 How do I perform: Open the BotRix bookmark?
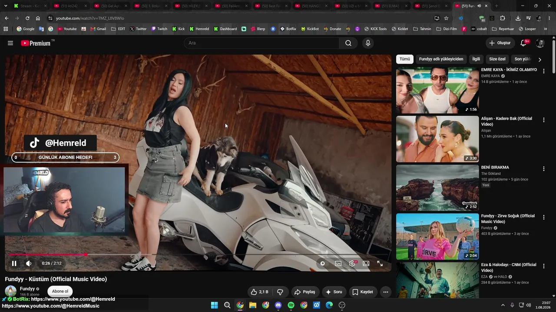click(x=288, y=29)
